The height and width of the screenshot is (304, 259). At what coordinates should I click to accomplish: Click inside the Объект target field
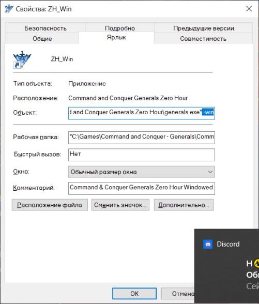pyautogui.click(x=142, y=113)
